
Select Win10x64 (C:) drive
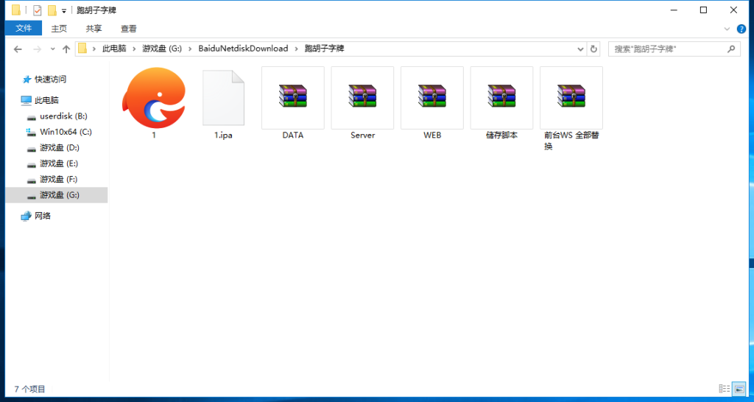point(66,132)
